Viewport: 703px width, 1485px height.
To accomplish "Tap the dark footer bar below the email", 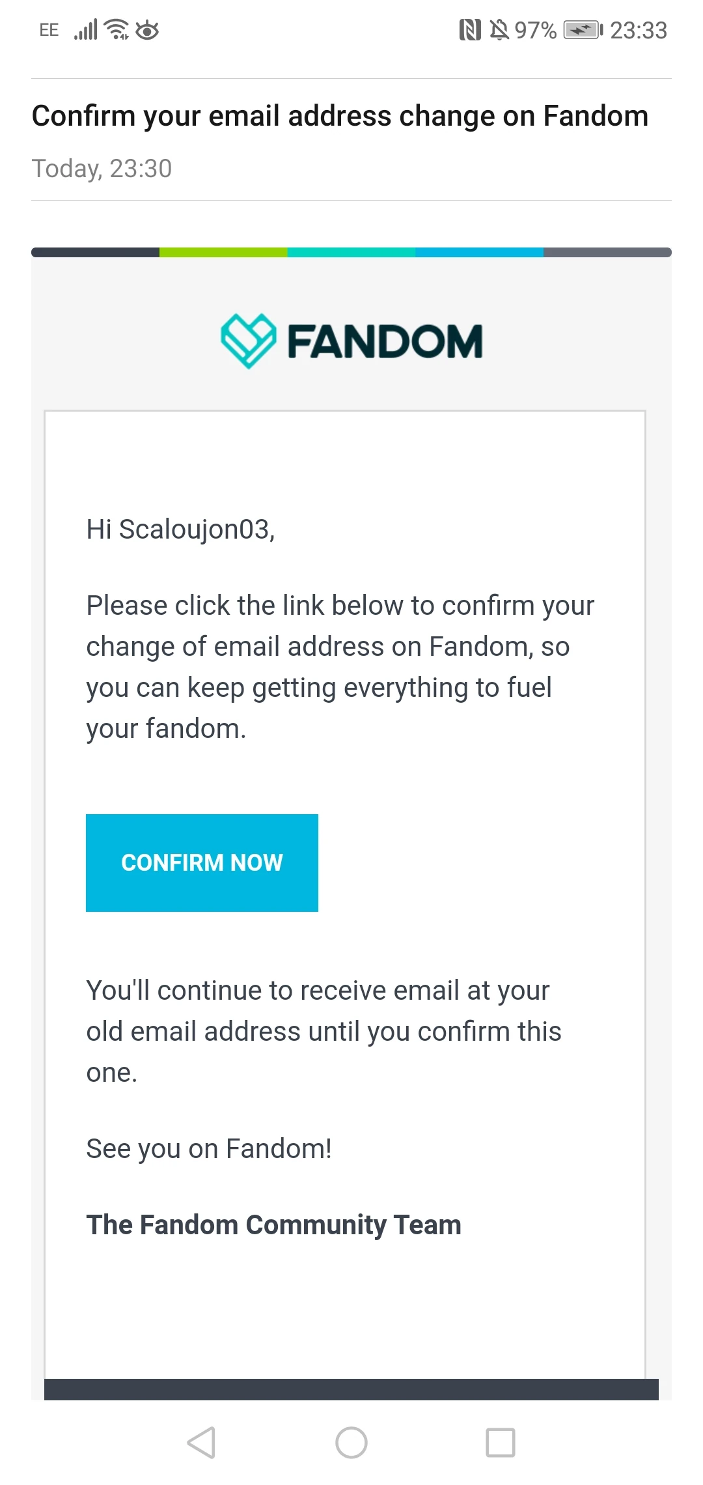I will 351,1389.
